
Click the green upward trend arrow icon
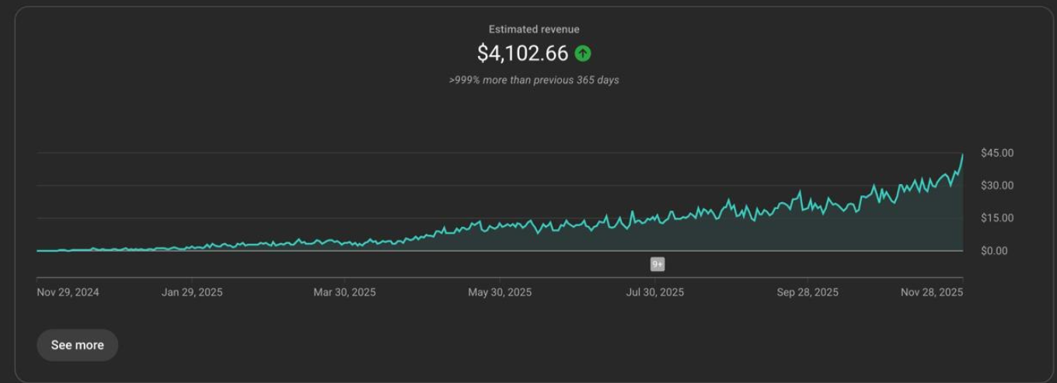pyautogui.click(x=583, y=54)
